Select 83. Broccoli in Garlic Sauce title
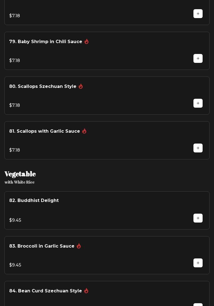Screen dimensions: 214x306 pos(42,246)
